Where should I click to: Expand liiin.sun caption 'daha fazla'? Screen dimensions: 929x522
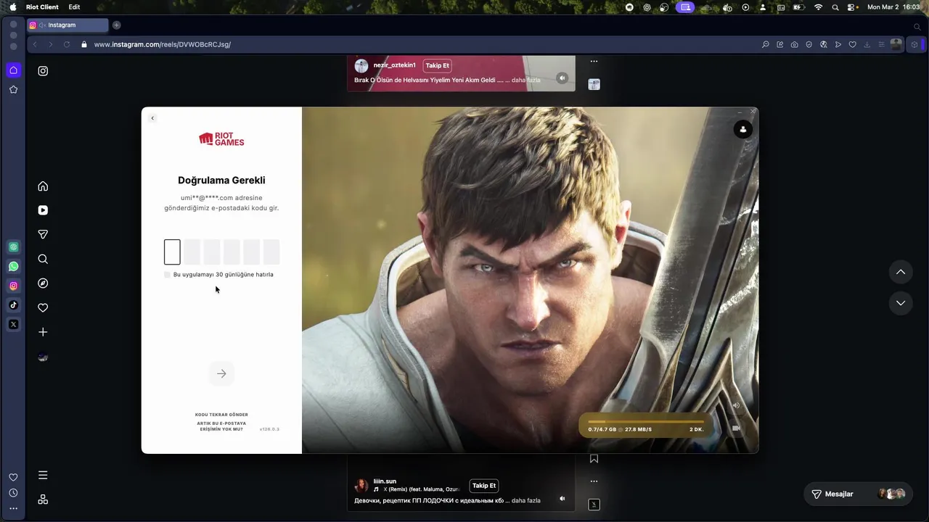point(526,500)
